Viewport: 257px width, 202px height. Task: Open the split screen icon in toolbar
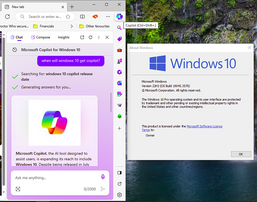[83, 16]
